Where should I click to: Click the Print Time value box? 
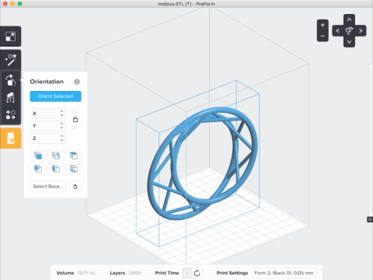click(187, 273)
